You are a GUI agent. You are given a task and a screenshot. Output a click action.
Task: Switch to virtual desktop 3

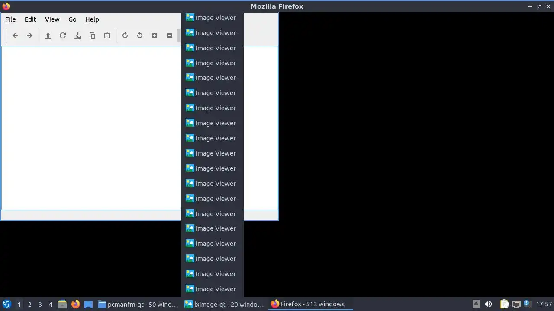40,305
